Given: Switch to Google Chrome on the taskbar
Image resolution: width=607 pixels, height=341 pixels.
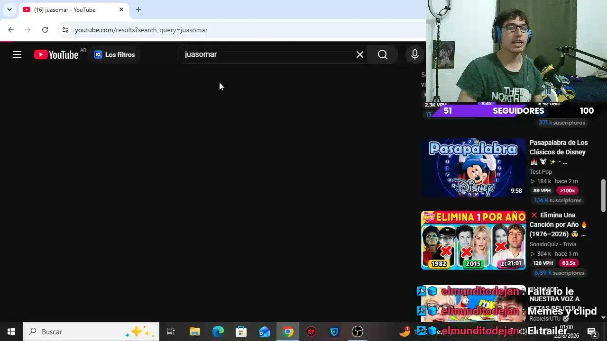Looking at the screenshot, I should coord(288,332).
